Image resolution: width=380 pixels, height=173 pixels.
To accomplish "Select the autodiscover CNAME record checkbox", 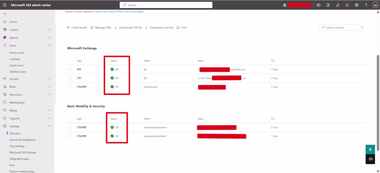I will click(x=70, y=87).
